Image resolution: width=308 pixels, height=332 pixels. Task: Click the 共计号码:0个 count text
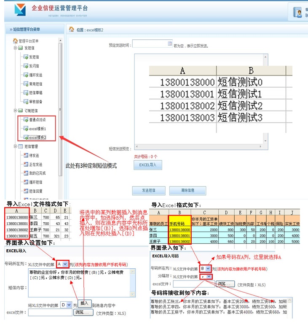(145, 157)
